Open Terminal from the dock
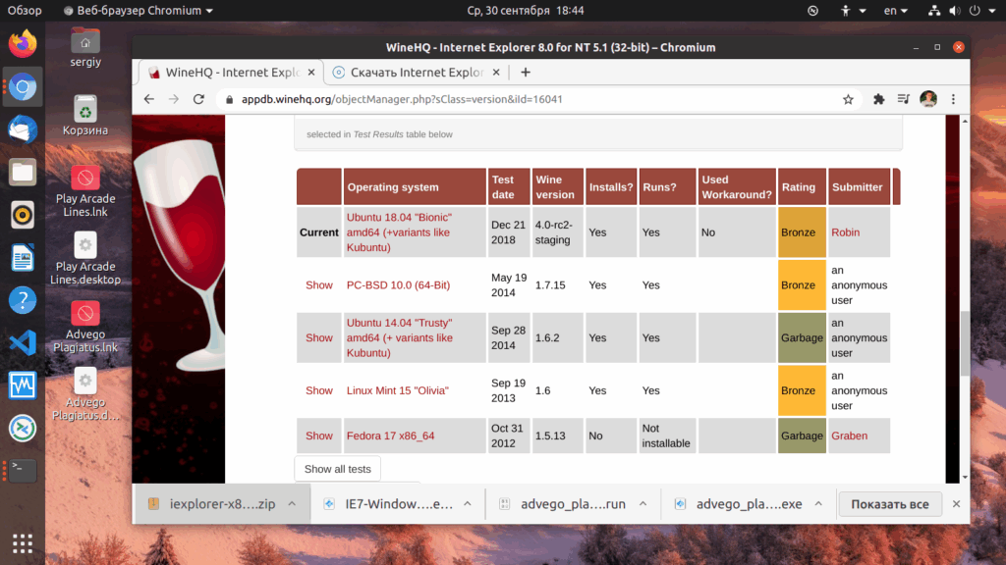This screenshot has width=1006, height=565. 23,470
